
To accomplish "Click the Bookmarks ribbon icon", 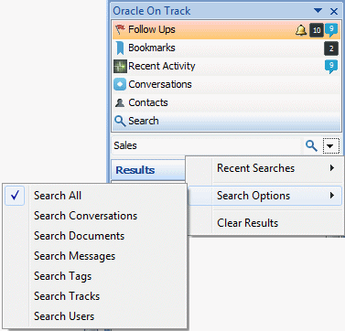I will coord(120,48).
